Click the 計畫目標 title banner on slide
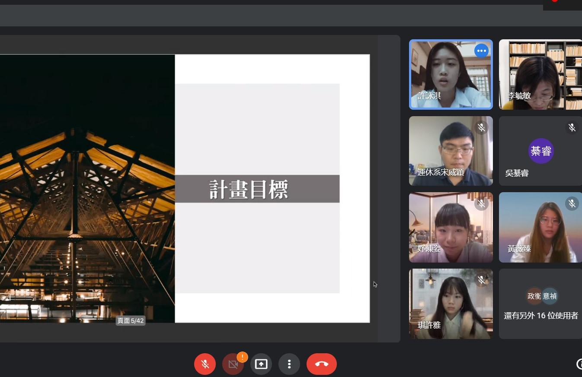This screenshot has width=582, height=377. tap(257, 189)
